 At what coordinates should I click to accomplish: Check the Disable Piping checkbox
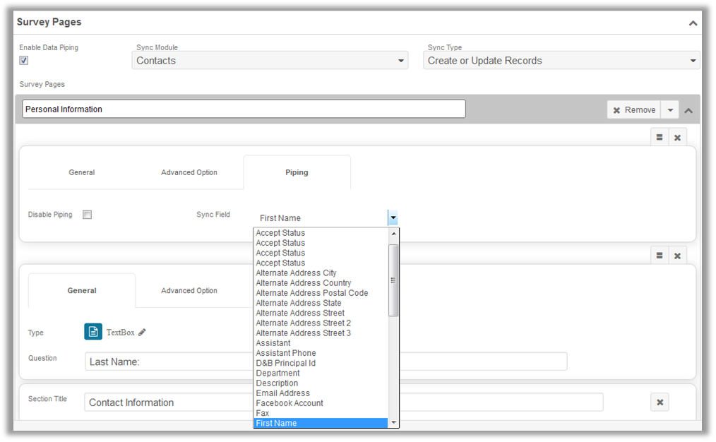pyautogui.click(x=88, y=215)
